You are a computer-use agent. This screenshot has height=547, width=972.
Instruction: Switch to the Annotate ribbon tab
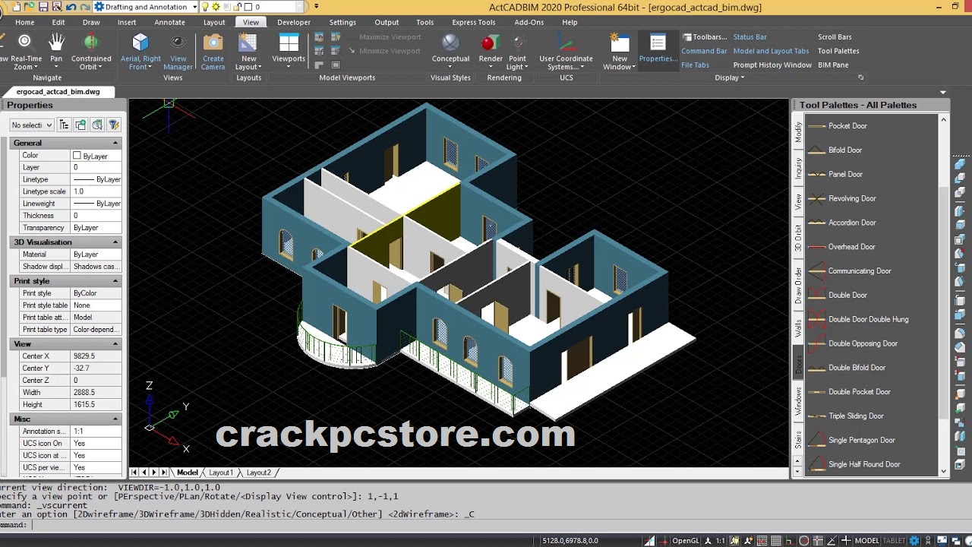[169, 23]
